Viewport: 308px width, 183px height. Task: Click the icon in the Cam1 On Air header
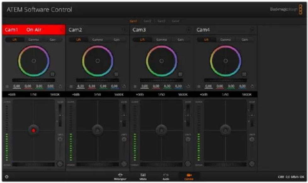click(61, 30)
